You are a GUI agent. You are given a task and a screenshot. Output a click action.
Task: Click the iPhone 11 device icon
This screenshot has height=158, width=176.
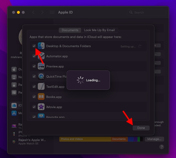(14, 134)
